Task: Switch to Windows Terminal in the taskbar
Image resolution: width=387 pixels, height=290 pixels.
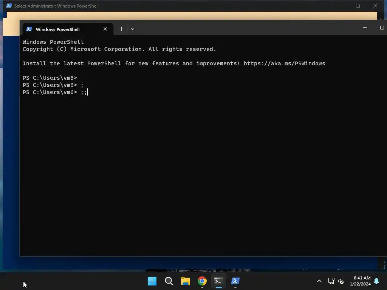Action: point(219,281)
